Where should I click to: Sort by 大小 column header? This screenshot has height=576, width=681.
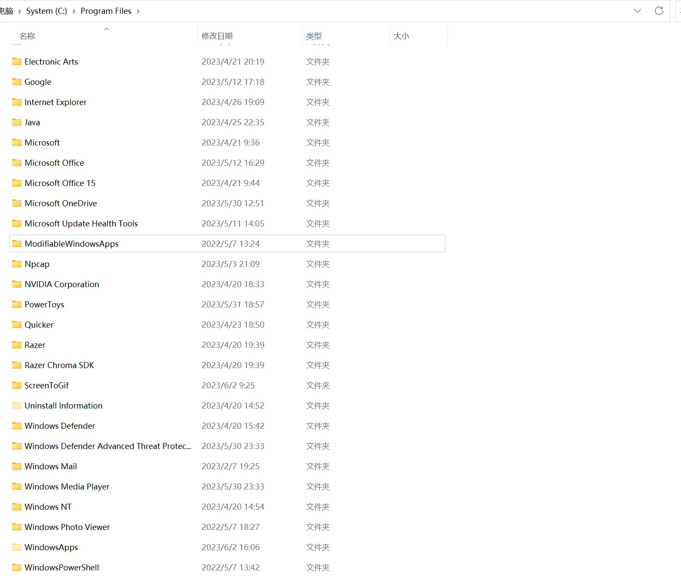click(x=401, y=36)
